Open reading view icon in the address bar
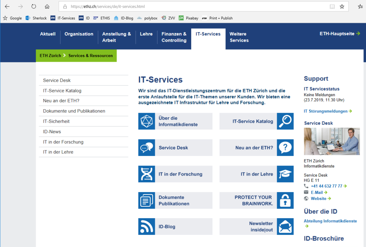 point(332,6)
